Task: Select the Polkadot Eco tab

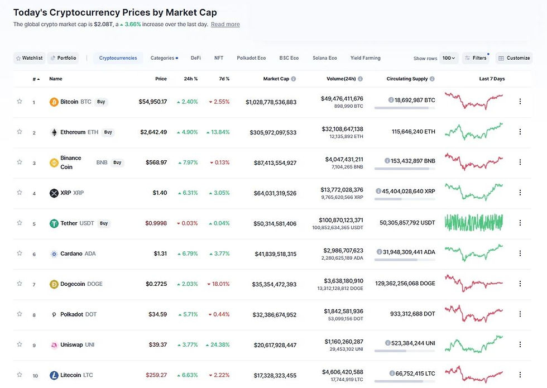Action: (251, 58)
